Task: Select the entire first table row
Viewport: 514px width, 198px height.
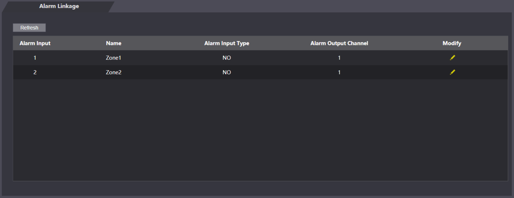Action: [171, 58]
